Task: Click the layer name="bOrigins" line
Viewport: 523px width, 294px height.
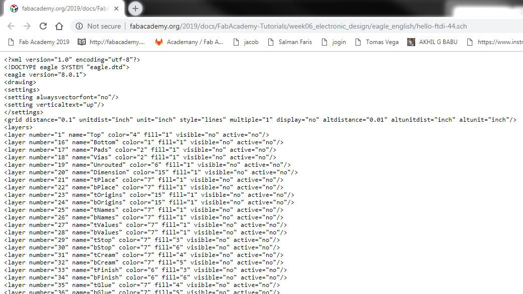Action: point(149,202)
